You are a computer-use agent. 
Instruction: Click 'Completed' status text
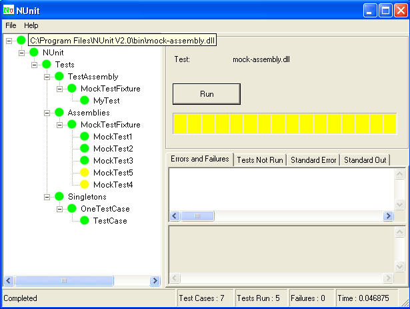[20, 298]
